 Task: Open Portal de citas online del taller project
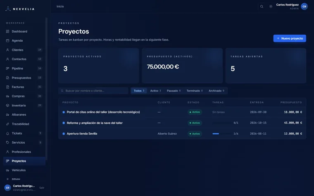pyautogui.click(x=103, y=112)
